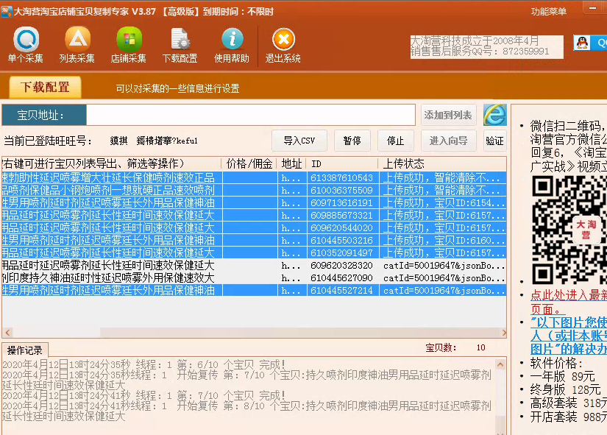This screenshot has height=435, width=607.
Task: Click scroll-left arrow of list horizontal scrollbar
Action: tap(7, 333)
